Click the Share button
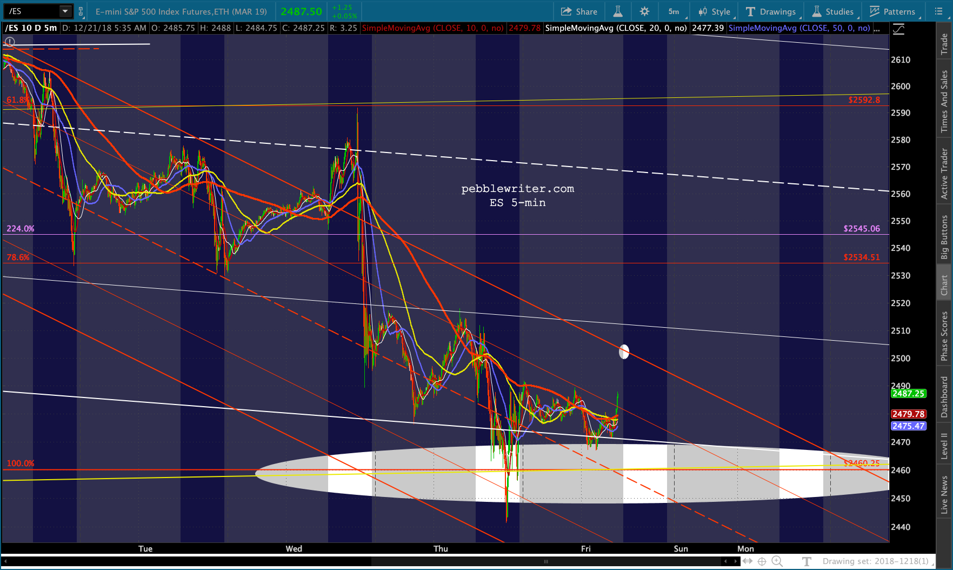Viewport: 953px width, 570px height. pyautogui.click(x=579, y=11)
